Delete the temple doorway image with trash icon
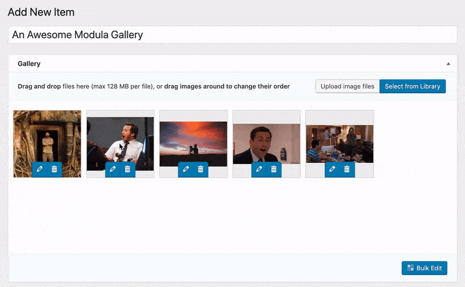The width and height of the screenshot is (465, 287). point(54,169)
